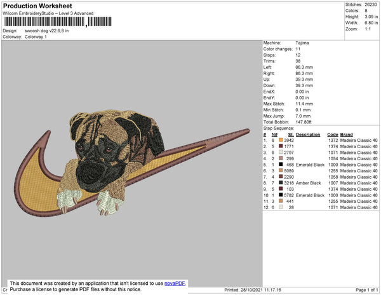Select the off-white swatch in stop row 3
381x295 pixels.
pos(281,152)
